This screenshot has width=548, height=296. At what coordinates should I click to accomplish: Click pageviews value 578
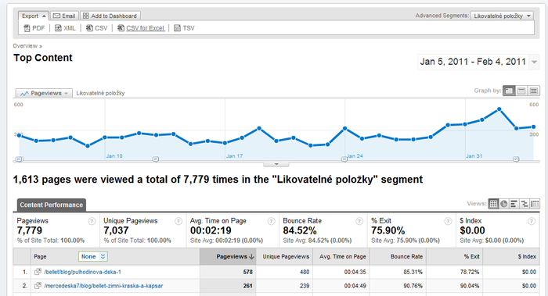point(248,272)
